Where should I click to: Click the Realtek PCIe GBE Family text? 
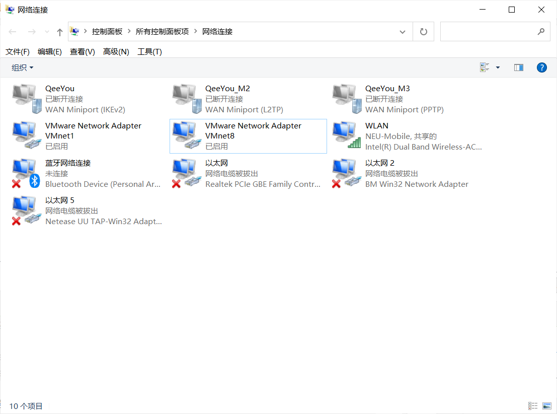(263, 184)
